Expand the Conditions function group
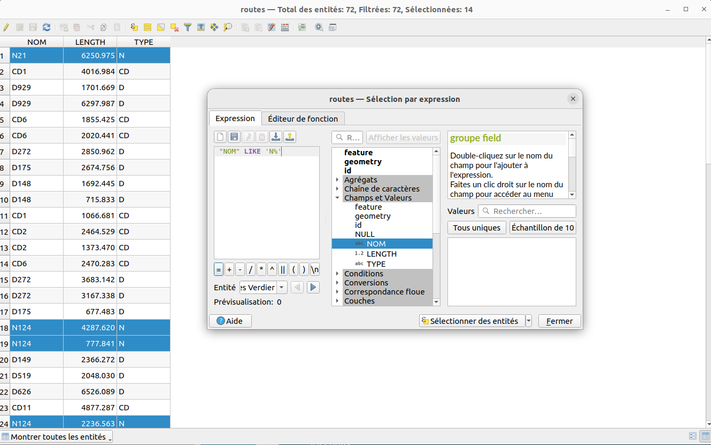The height and width of the screenshot is (445, 711). point(337,274)
